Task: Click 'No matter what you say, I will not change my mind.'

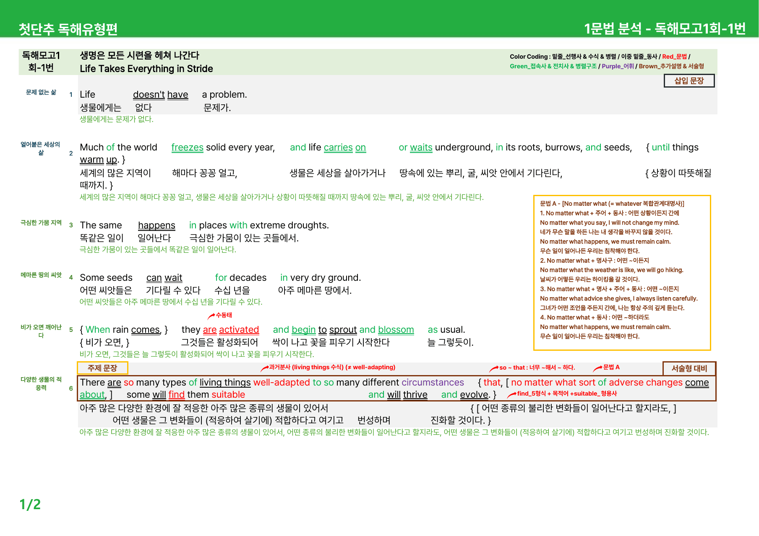Action: [609, 223]
